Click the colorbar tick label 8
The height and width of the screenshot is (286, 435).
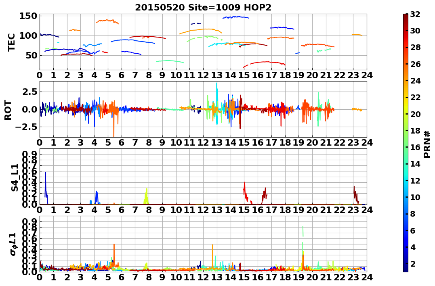412,214
